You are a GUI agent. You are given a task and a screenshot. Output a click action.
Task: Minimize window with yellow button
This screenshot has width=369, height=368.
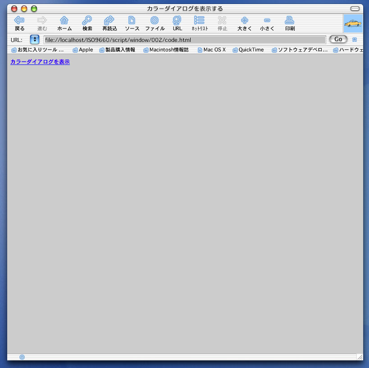(24, 9)
